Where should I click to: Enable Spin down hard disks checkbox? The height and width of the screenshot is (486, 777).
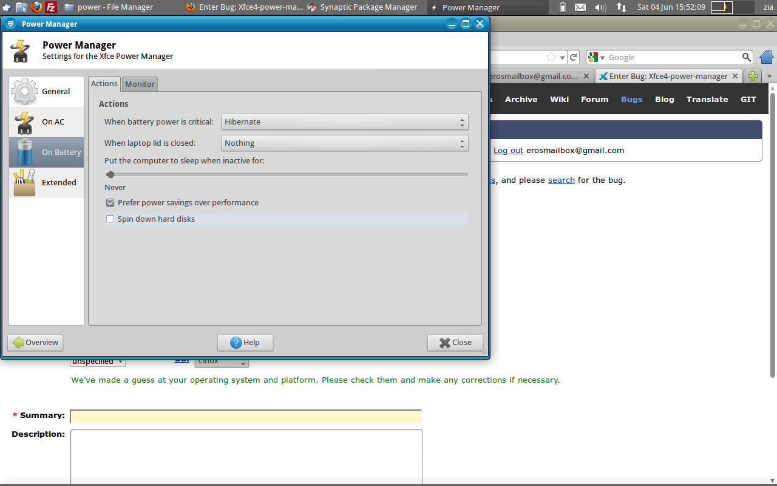click(x=110, y=219)
